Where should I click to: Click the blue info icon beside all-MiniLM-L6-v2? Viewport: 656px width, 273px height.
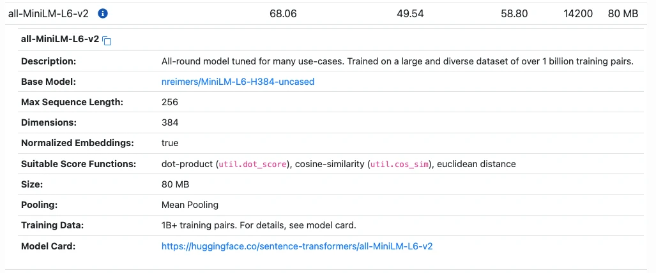click(103, 14)
